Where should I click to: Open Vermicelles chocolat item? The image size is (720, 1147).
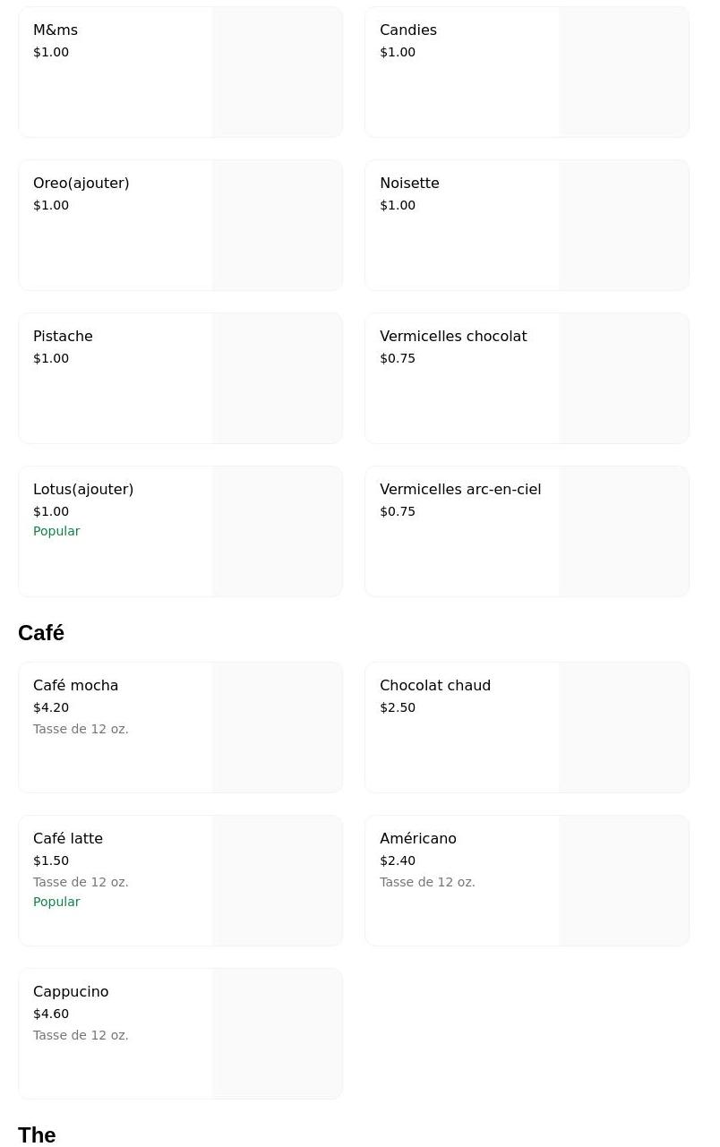point(463,378)
